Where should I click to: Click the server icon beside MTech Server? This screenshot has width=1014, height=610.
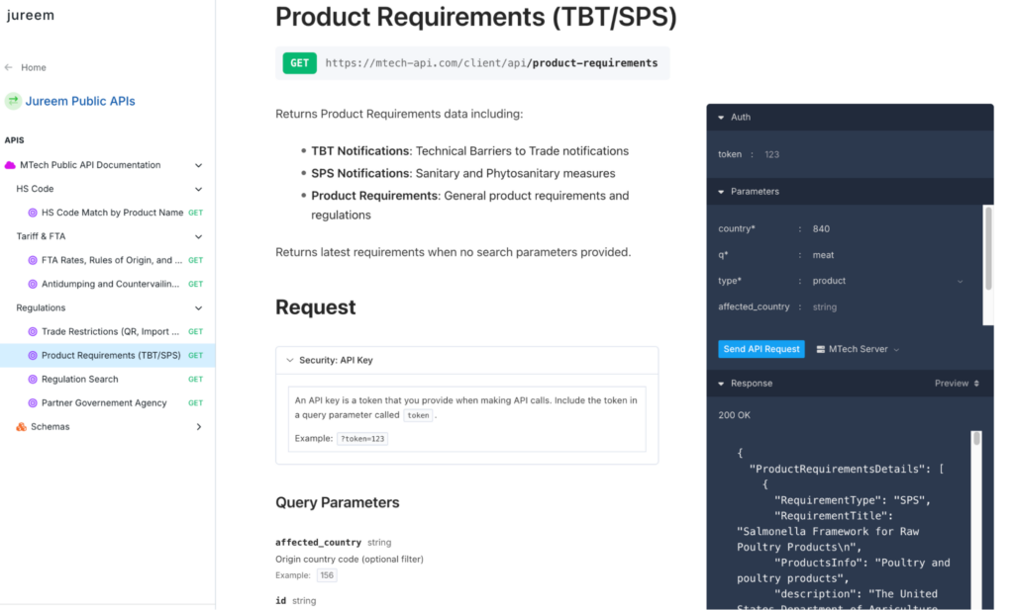tap(821, 349)
